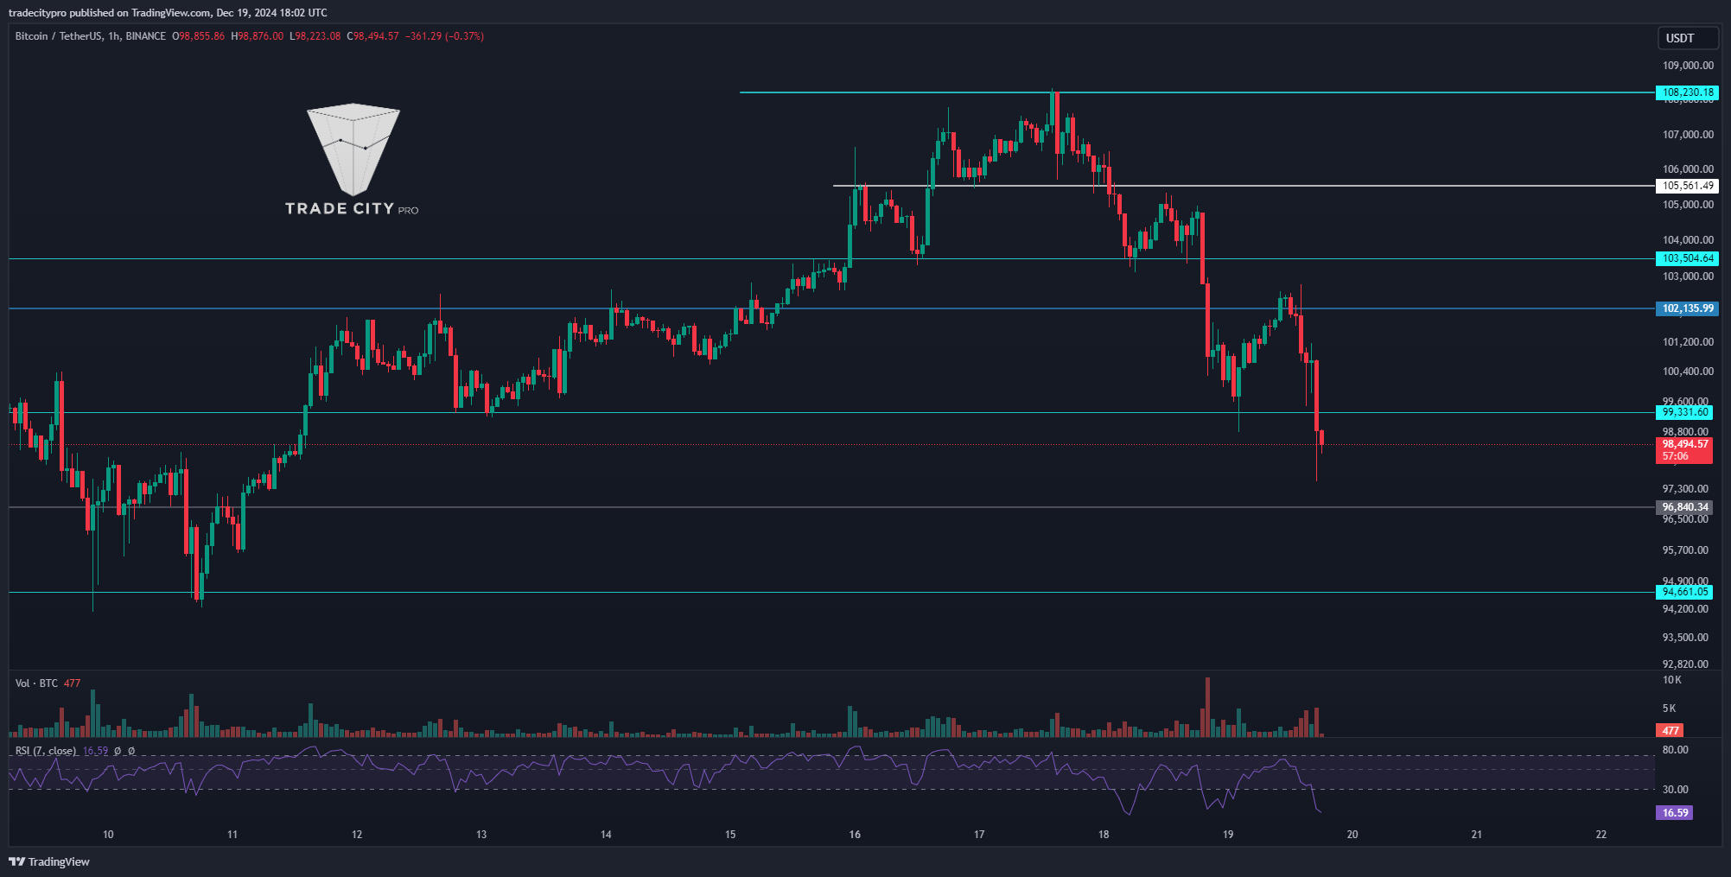Click the open value O98,855.86
The height and width of the screenshot is (877, 1731).
198,36
